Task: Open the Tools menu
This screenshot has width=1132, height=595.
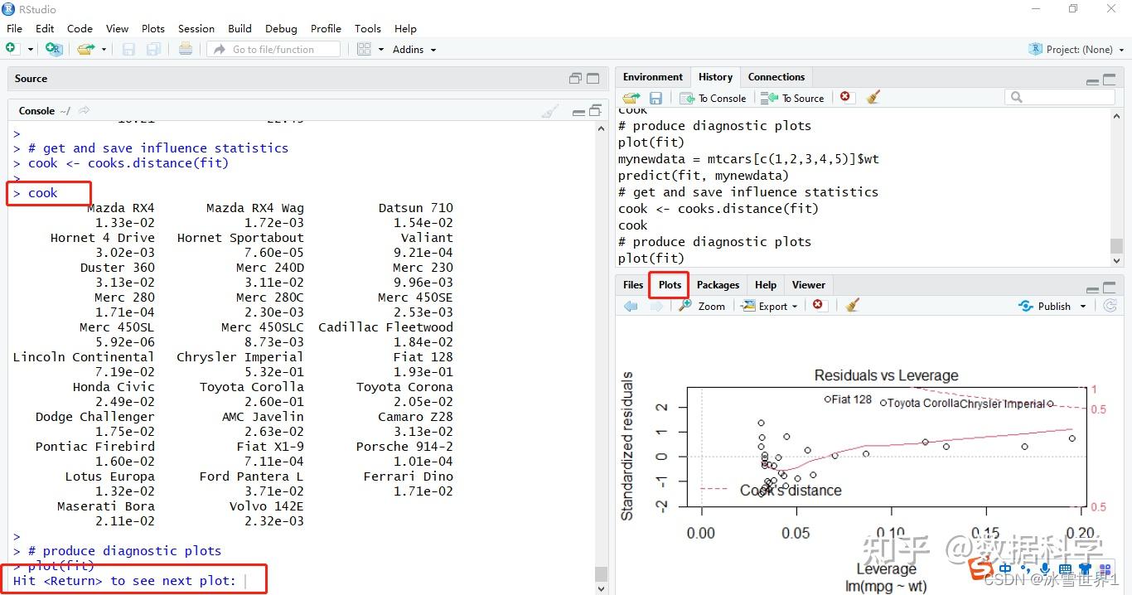Action: [368, 28]
